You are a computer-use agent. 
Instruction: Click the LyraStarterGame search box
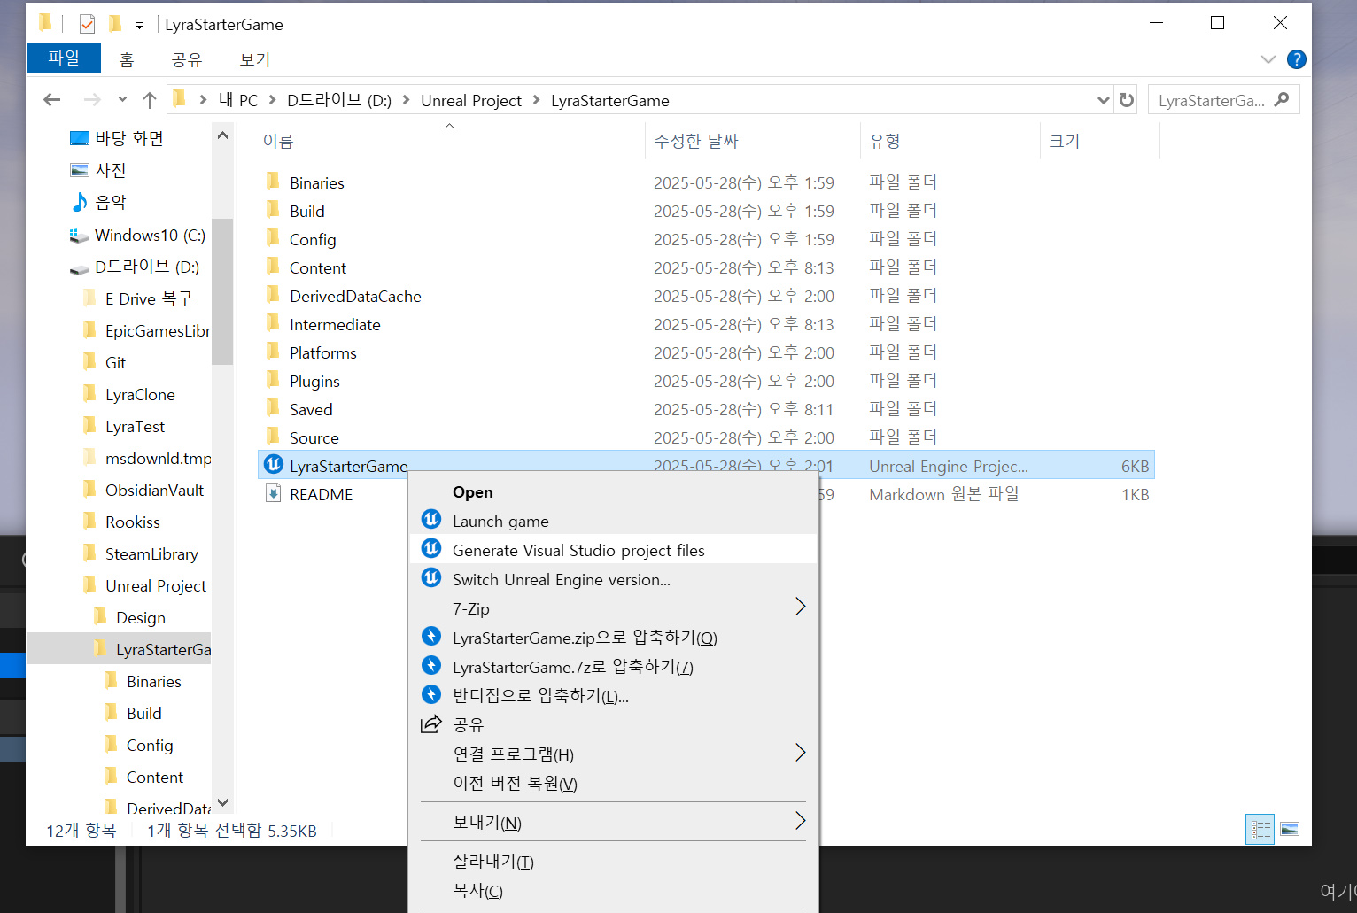coord(1223,100)
